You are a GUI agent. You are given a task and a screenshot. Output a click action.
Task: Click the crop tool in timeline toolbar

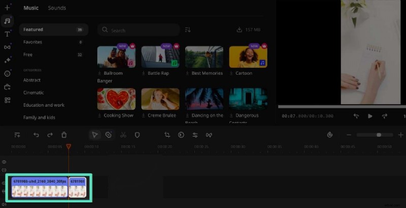coord(167,135)
